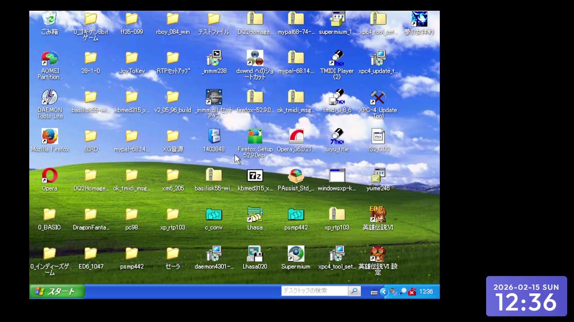The image size is (574, 322).
Task: Select the c_conv archive folder icon
Action: tap(214, 214)
